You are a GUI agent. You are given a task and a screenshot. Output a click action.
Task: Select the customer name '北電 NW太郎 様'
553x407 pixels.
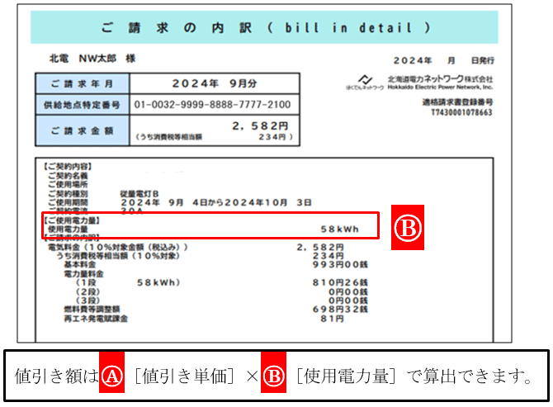click(x=92, y=58)
